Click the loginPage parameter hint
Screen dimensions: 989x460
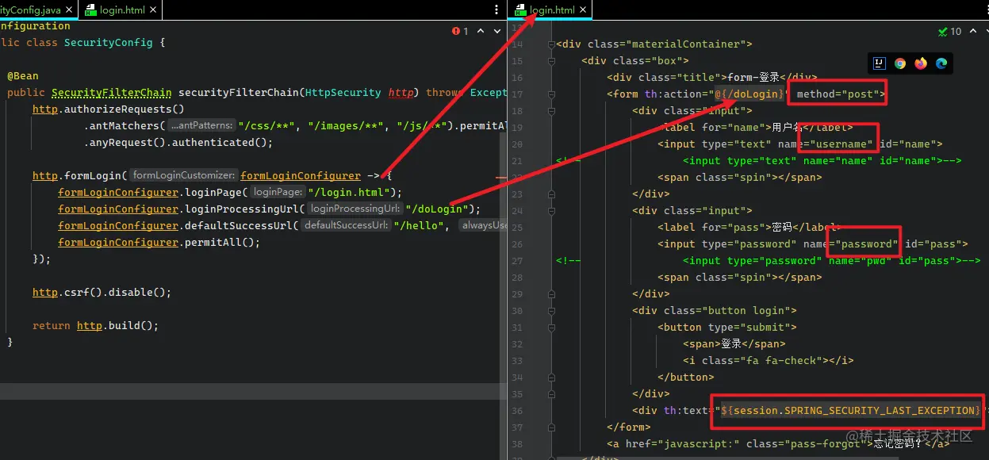pos(278,193)
